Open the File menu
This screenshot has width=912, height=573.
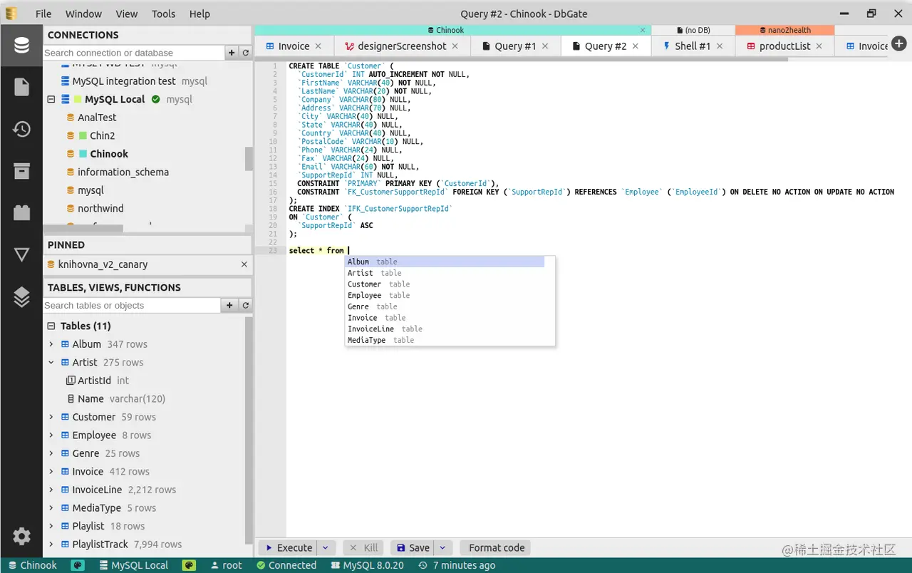(x=43, y=14)
